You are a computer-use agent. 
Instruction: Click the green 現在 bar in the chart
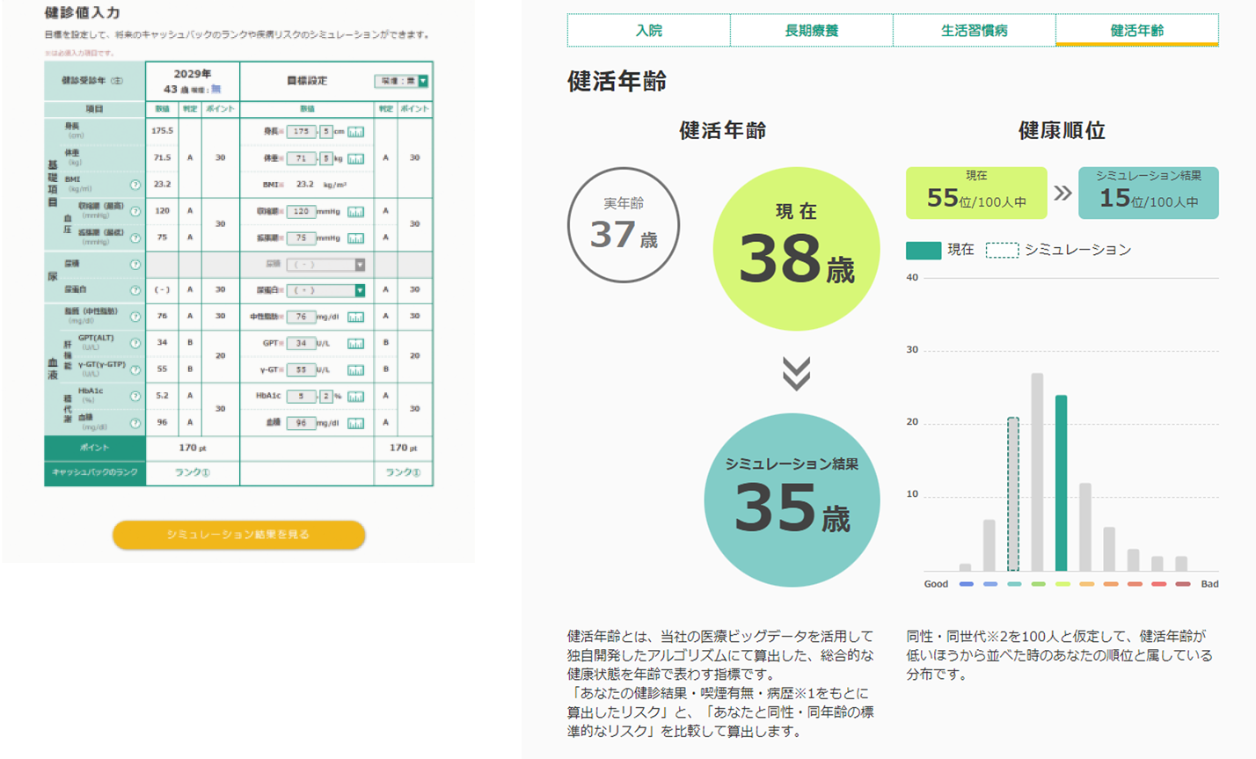(x=1062, y=484)
